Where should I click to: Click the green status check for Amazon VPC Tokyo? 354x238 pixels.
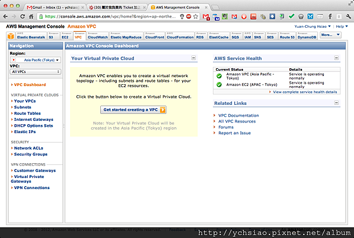click(x=219, y=76)
